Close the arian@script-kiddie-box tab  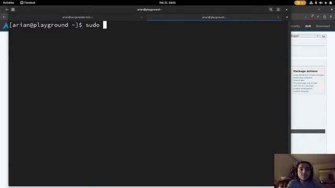coord(141,17)
